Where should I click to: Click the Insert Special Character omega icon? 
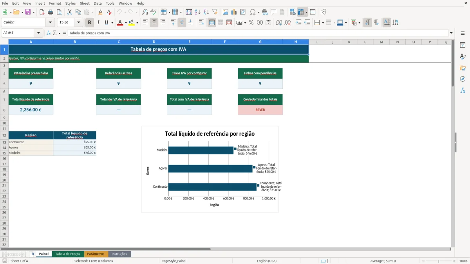coord(253,12)
